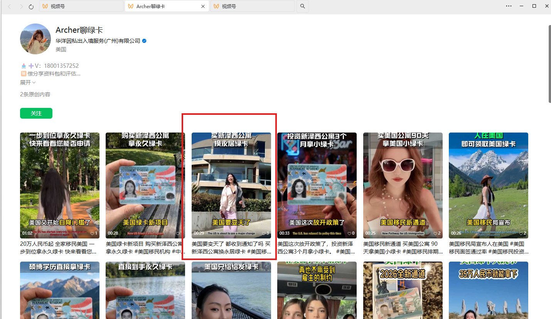Switch to the 视频号 tab beside the search icon
Image resolution: width=551 pixels, height=319 pixels.
253,6
